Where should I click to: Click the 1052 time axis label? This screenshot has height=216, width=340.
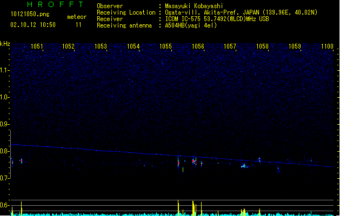click(x=68, y=46)
